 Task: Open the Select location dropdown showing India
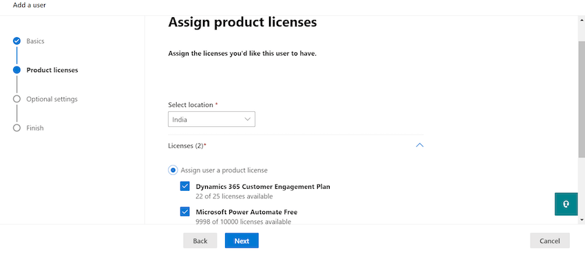pos(211,119)
